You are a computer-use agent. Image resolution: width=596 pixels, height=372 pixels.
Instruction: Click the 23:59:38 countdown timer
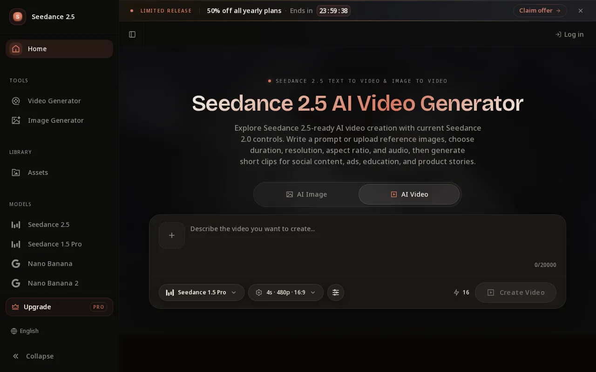(x=333, y=11)
